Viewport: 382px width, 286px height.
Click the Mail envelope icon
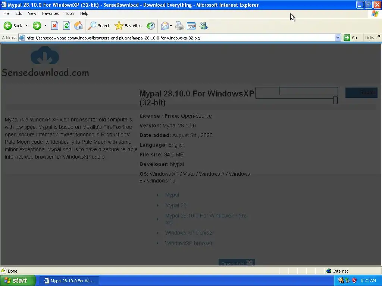coord(165,26)
